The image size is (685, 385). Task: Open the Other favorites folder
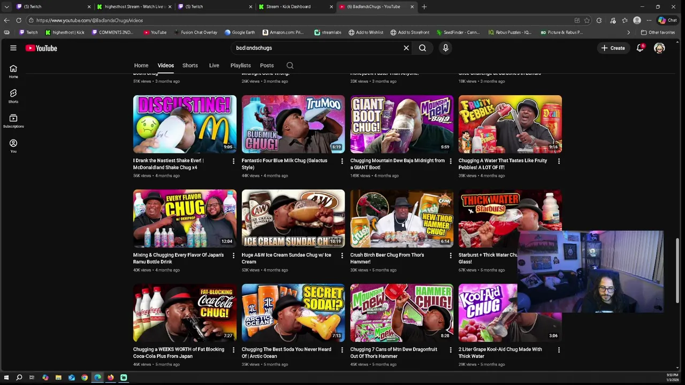tap(658, 32)
